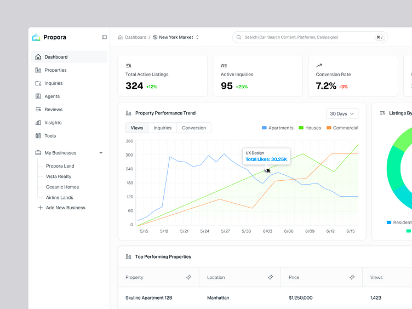Click the Insights bar chart icon
412x309 pixels.
click(38, 122)
